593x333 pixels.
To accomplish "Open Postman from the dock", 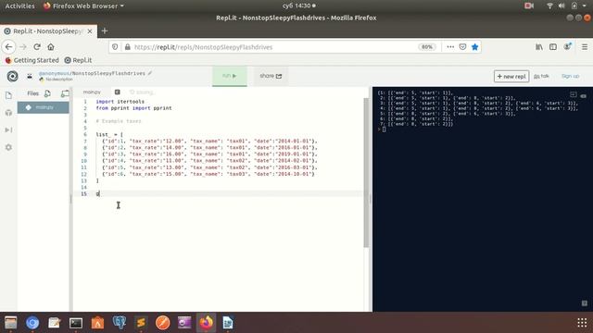I will [x=163, y=323].
